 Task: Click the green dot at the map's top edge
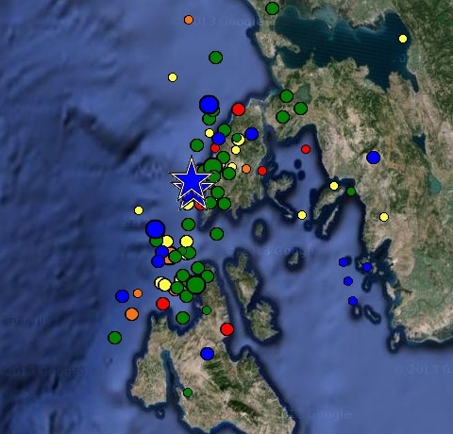(x=272, y=8)
